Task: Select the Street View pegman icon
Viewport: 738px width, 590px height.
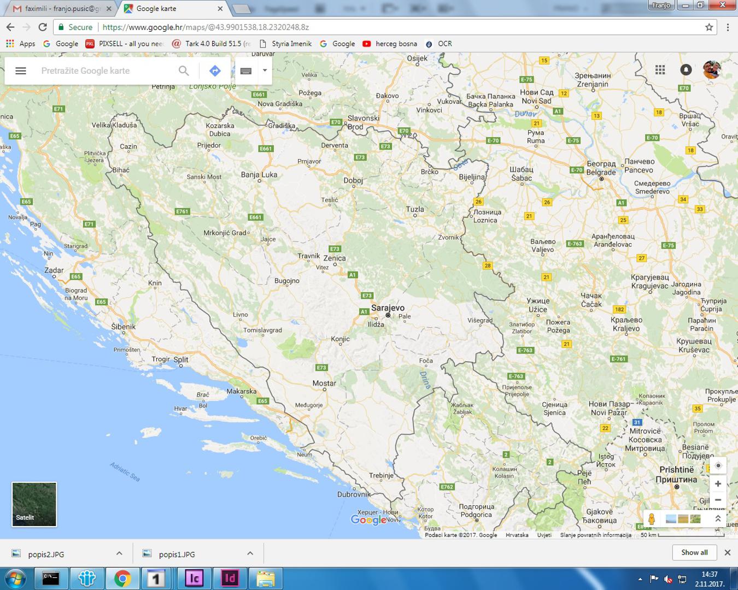Action: pos(651,518)
